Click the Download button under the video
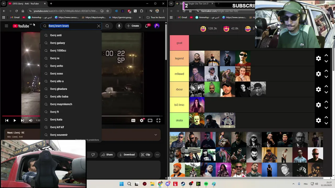 [127, 155]
